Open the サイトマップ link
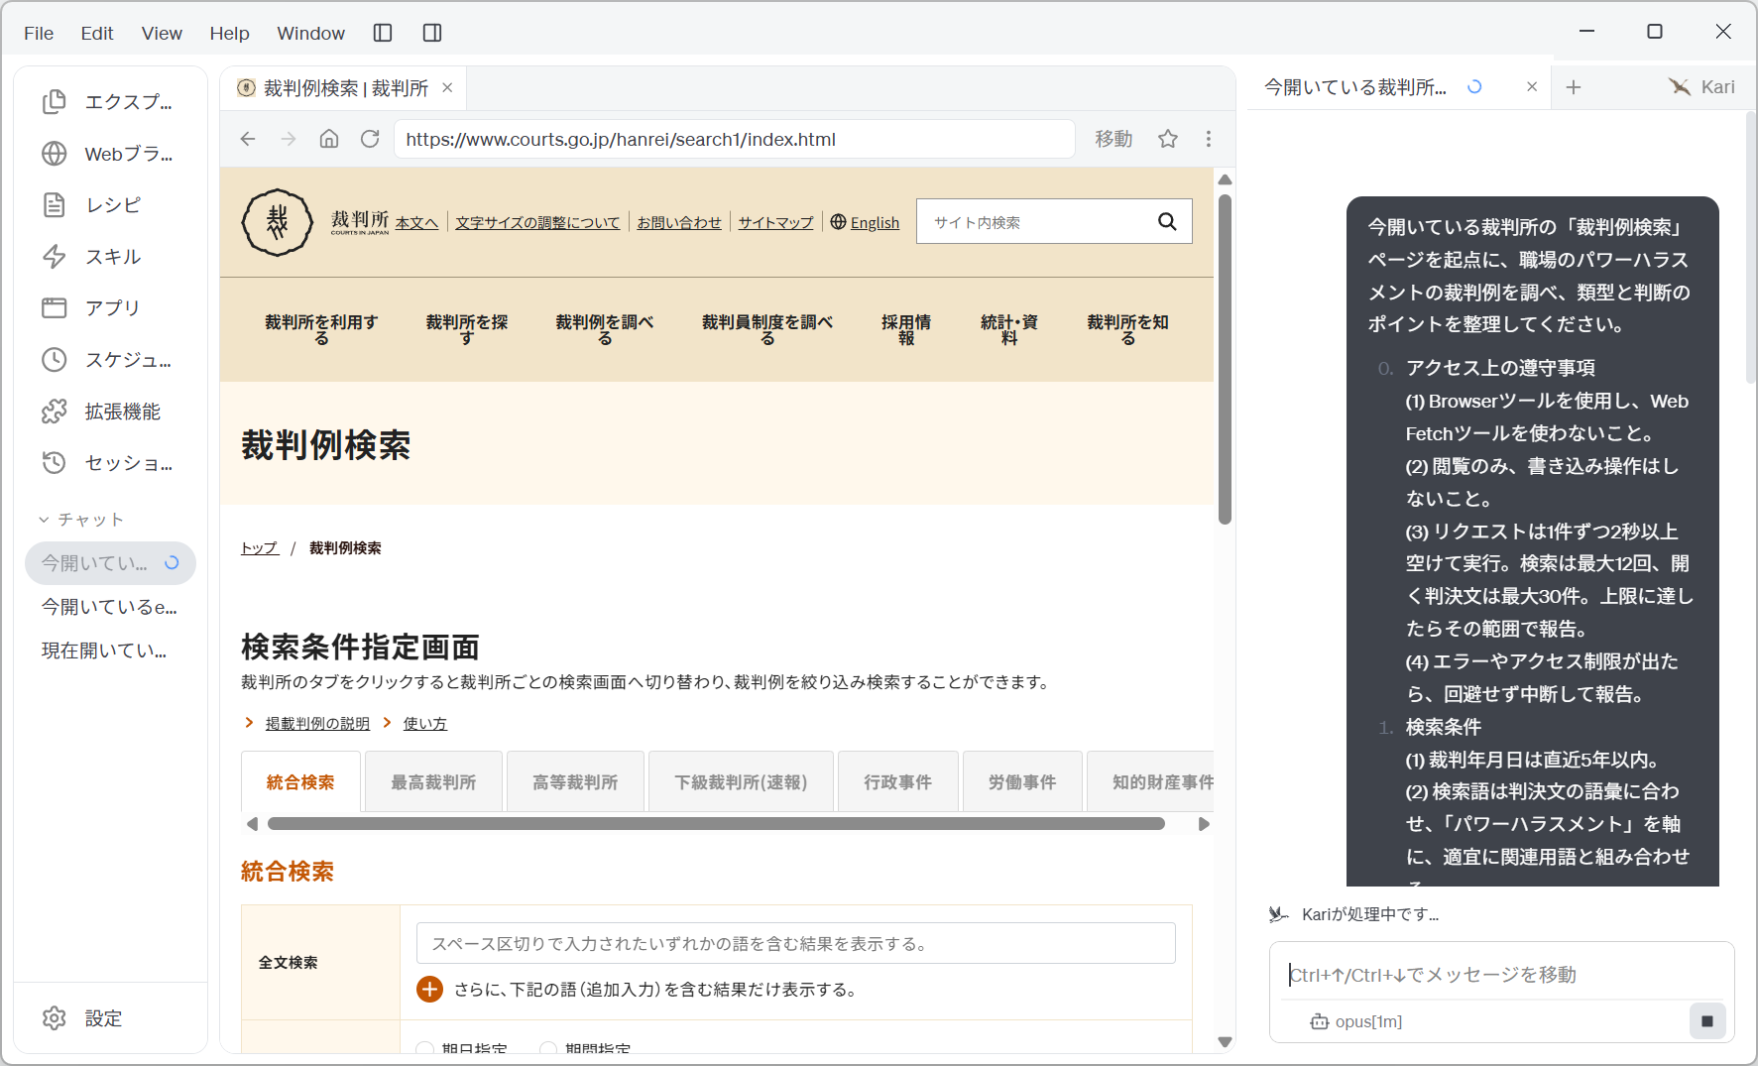Viewport: 1758px width, 1066px height. click(x=775, y=223)
